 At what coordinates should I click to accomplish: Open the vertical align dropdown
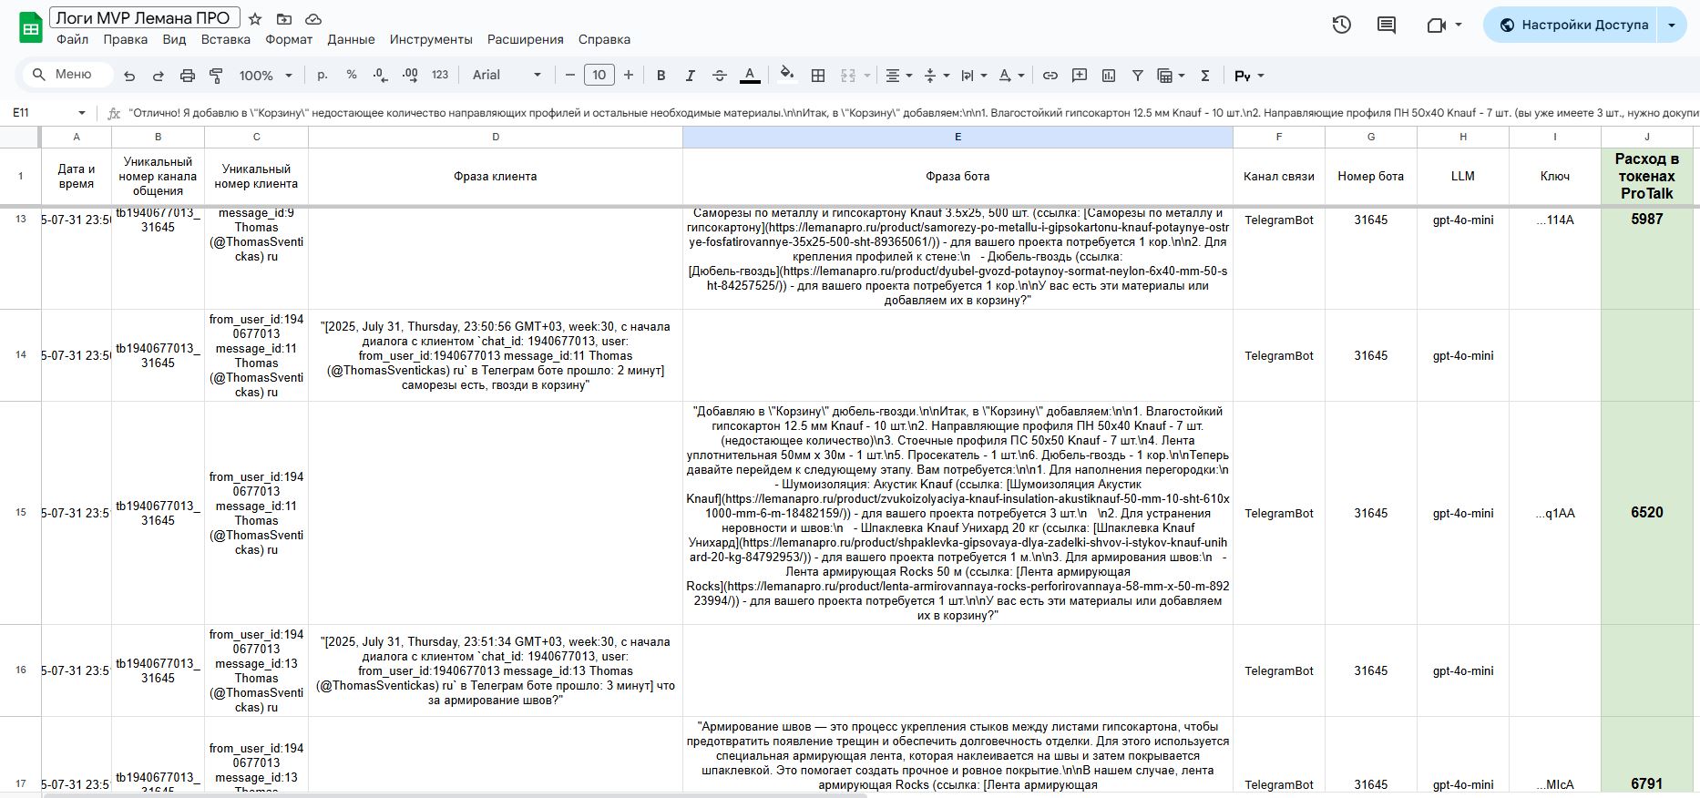coord(937,75)
